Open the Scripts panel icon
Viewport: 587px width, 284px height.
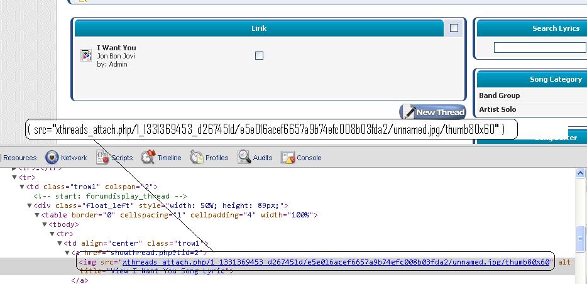[102, 158]
